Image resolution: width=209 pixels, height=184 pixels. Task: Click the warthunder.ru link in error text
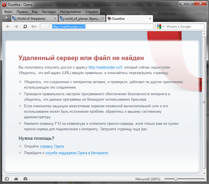click(105, 67)
